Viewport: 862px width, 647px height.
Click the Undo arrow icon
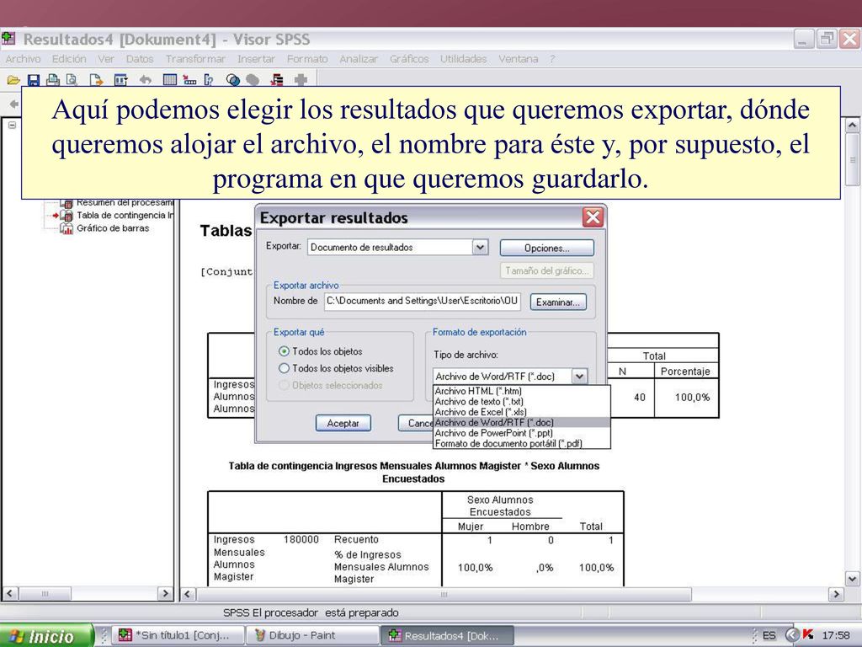coord(145,80)
